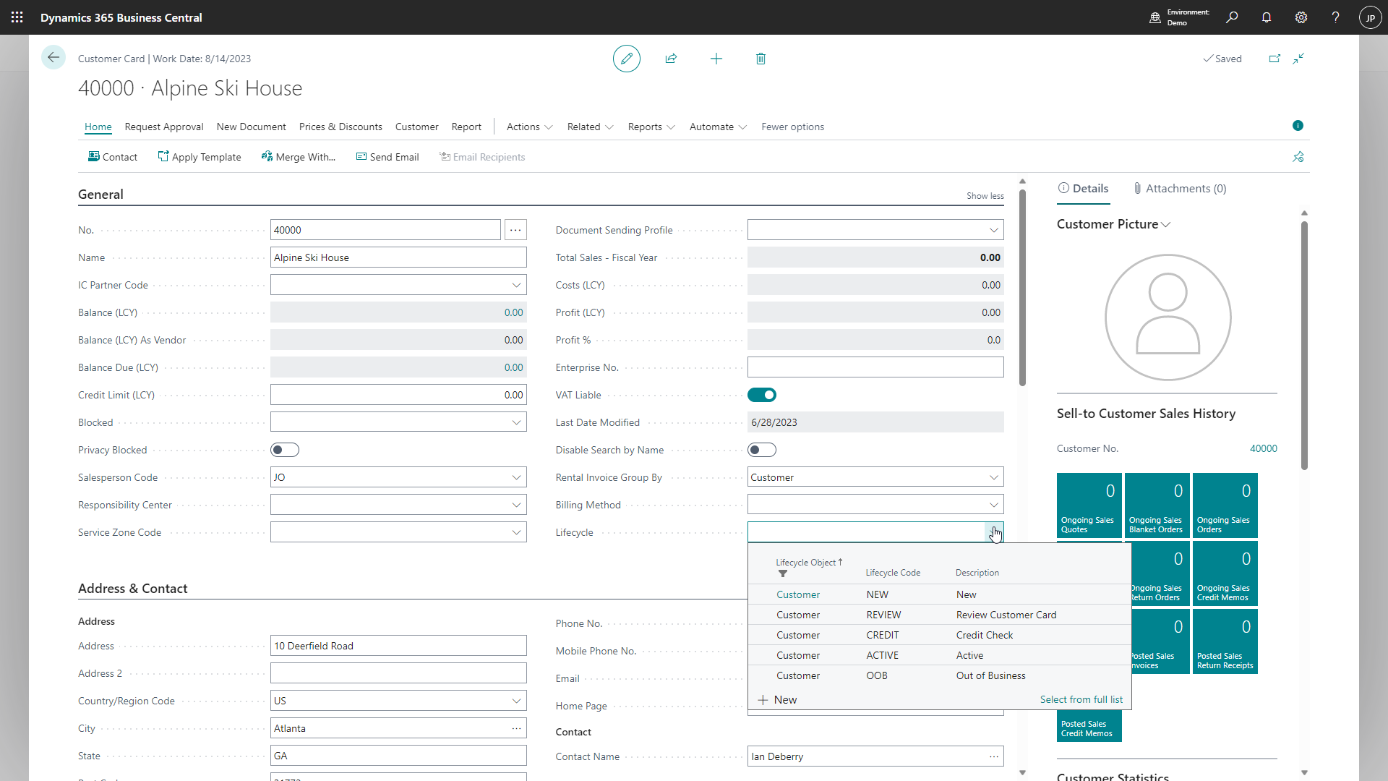This screenshot has height=781, width=1388.
Task: Select the CREDIT lifecycle code row
Action: 939,635
